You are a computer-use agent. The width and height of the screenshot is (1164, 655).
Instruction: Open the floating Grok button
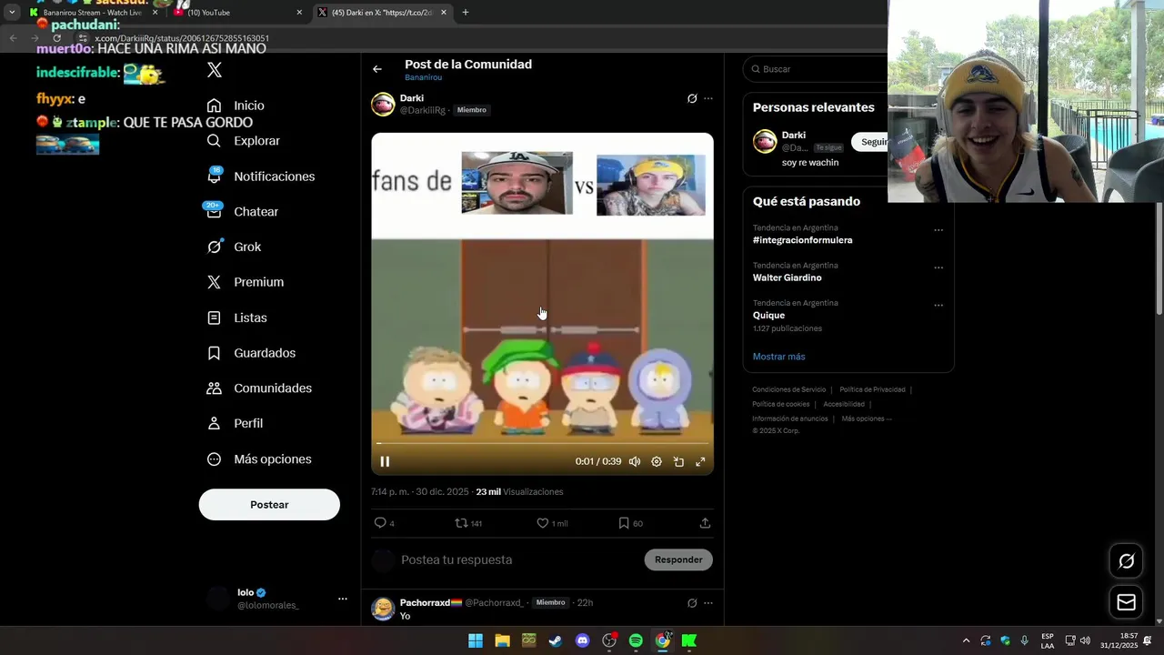(x=1127, y=561)
